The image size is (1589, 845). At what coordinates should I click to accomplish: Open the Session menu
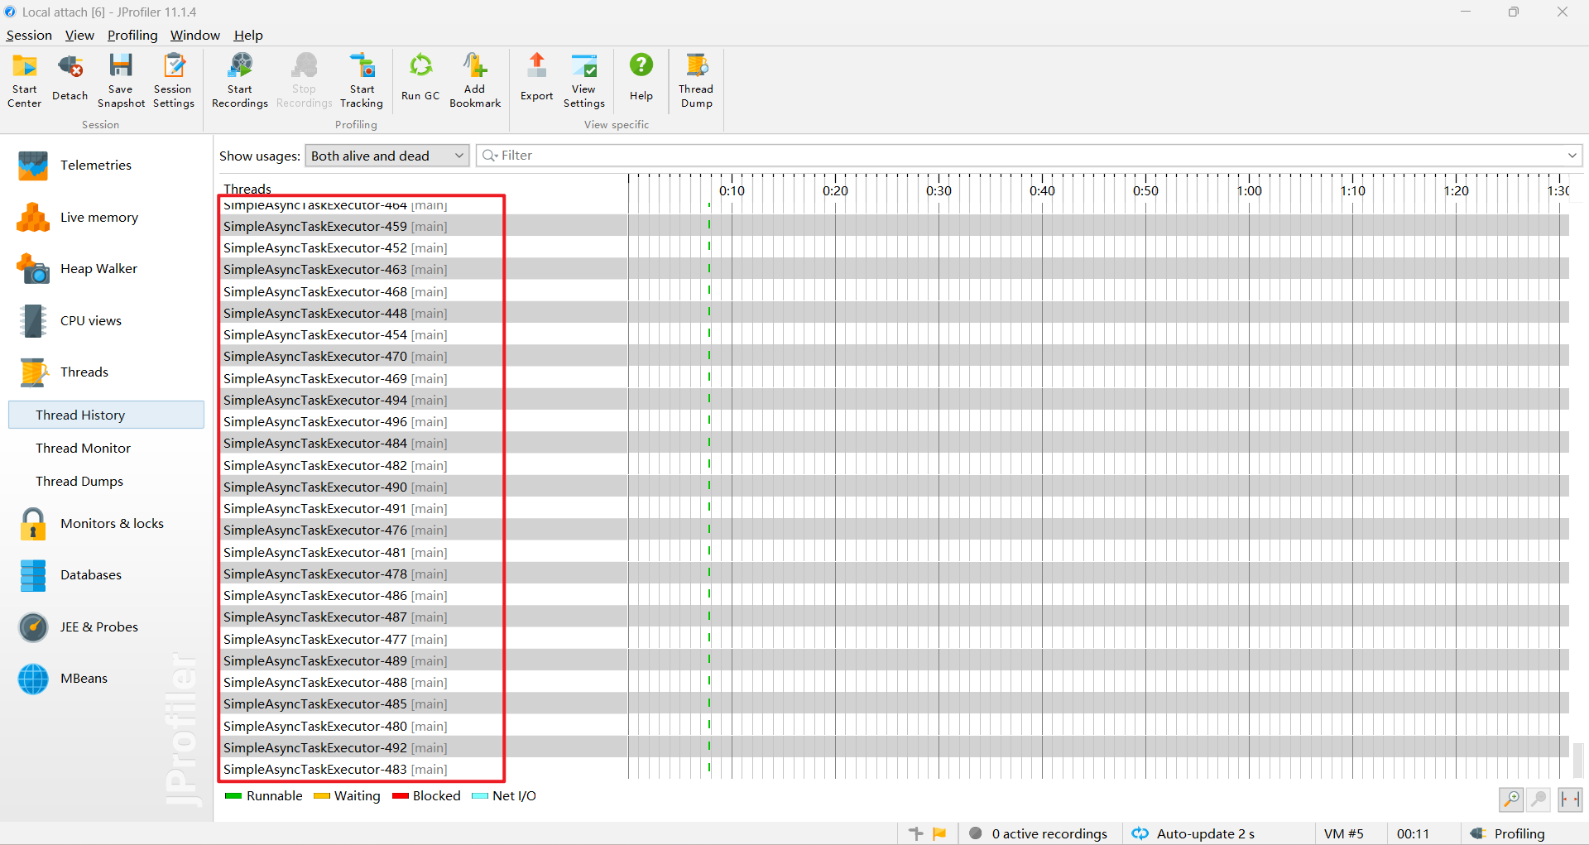(29, 35)
